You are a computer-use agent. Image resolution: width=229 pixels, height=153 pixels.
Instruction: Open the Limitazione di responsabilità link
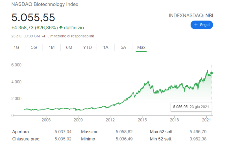point(71,36)
